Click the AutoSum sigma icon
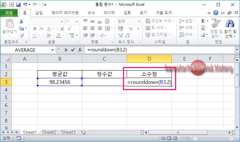 (x=203, y=21)
